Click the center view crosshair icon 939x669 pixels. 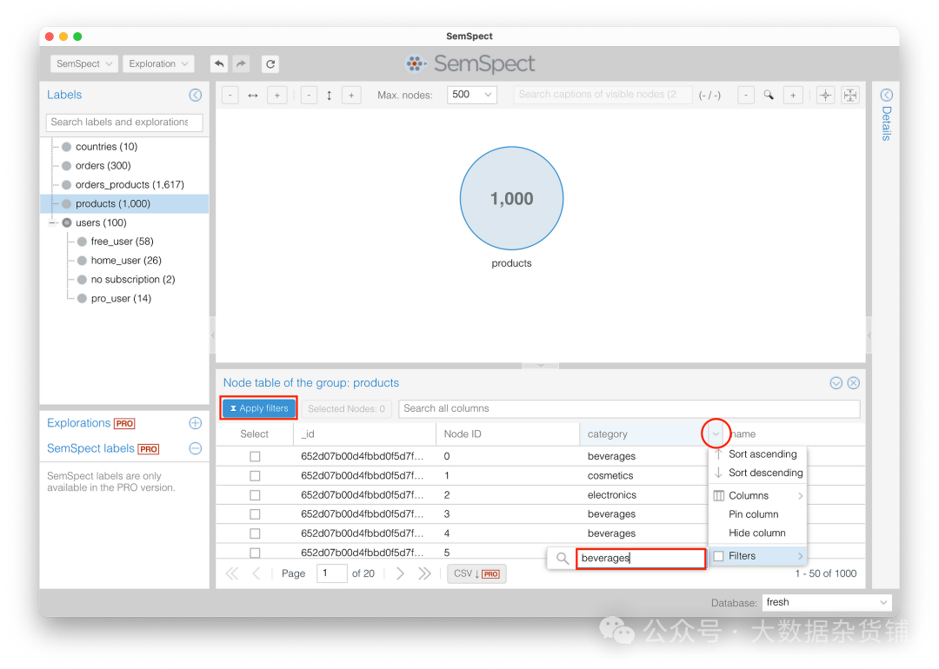tap(826, 96)
